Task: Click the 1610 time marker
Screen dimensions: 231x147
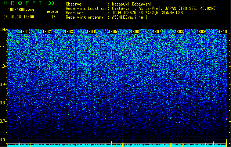Action: 223,32
